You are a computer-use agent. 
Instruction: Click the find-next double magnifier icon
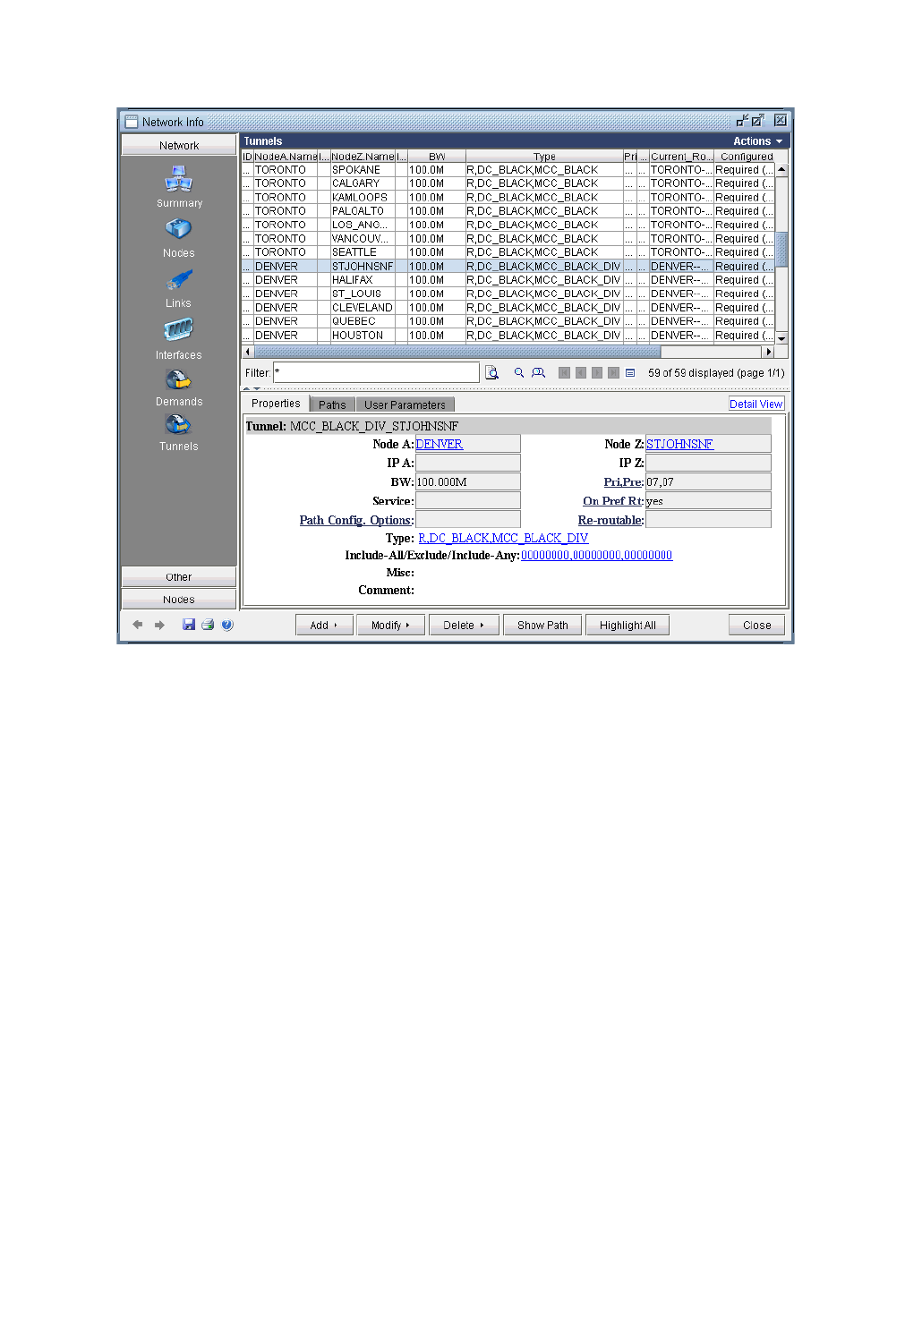pyautogui.click(x=538, y=372)
